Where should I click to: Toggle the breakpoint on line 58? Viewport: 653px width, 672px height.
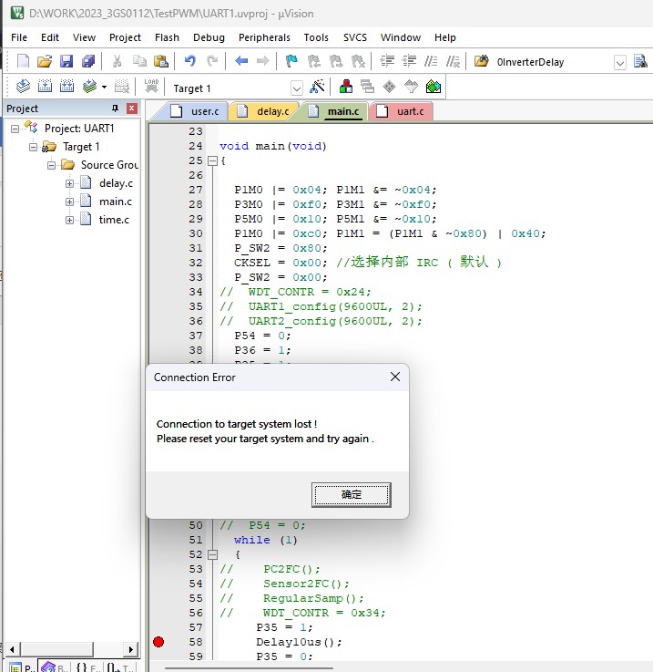(x=158, y=642)
